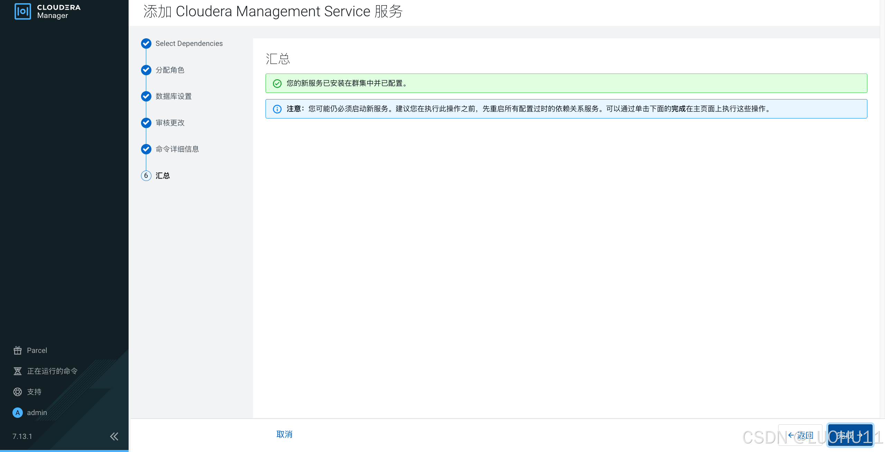Select the 审核更改 step label

point(170,123)
